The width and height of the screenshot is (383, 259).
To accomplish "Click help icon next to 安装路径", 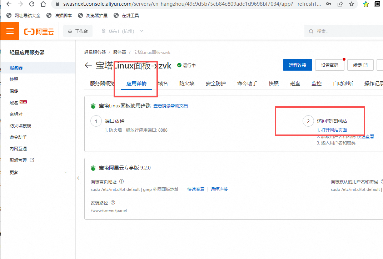I will (x=113, y=203).
